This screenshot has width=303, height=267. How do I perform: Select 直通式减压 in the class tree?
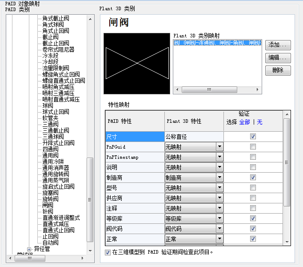(56, 224)
